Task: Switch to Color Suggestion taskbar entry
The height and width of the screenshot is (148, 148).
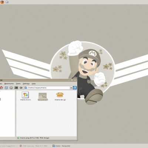Action: [x=9, y=146]
